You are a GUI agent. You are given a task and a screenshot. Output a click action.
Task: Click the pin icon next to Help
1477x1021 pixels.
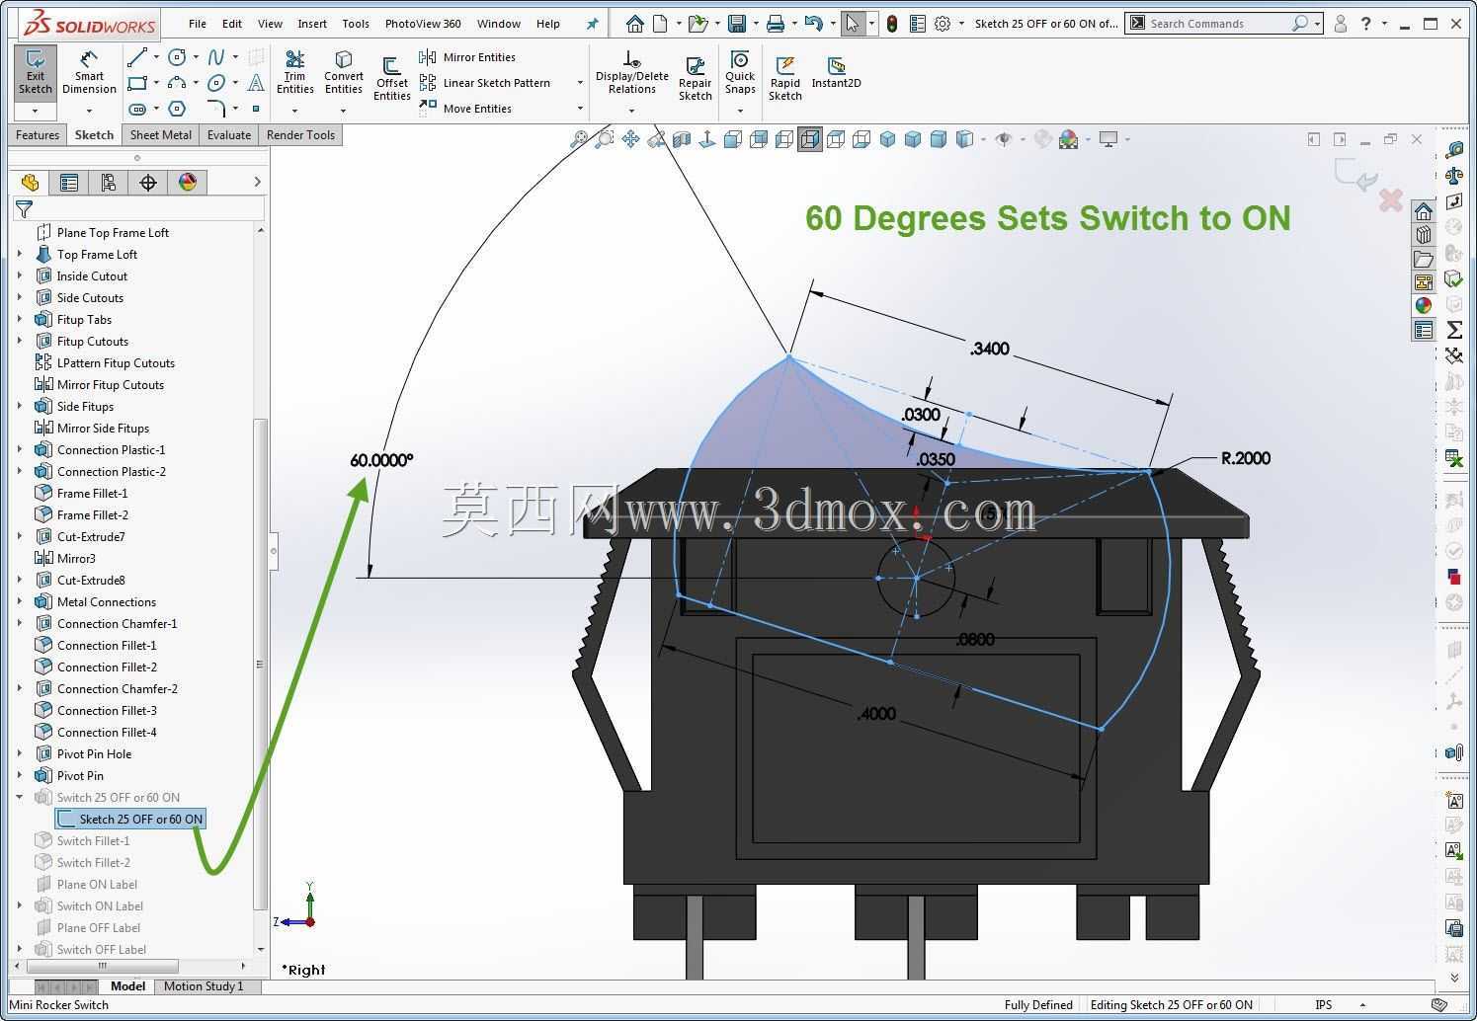click(592, 24)
